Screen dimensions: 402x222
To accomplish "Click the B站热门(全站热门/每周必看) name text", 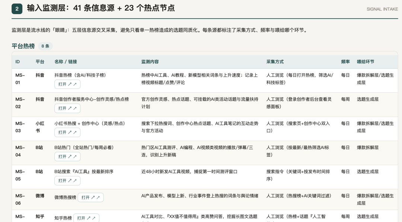I will coord(84,148).
